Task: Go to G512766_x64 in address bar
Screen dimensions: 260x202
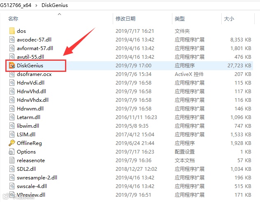Action: 16,5
